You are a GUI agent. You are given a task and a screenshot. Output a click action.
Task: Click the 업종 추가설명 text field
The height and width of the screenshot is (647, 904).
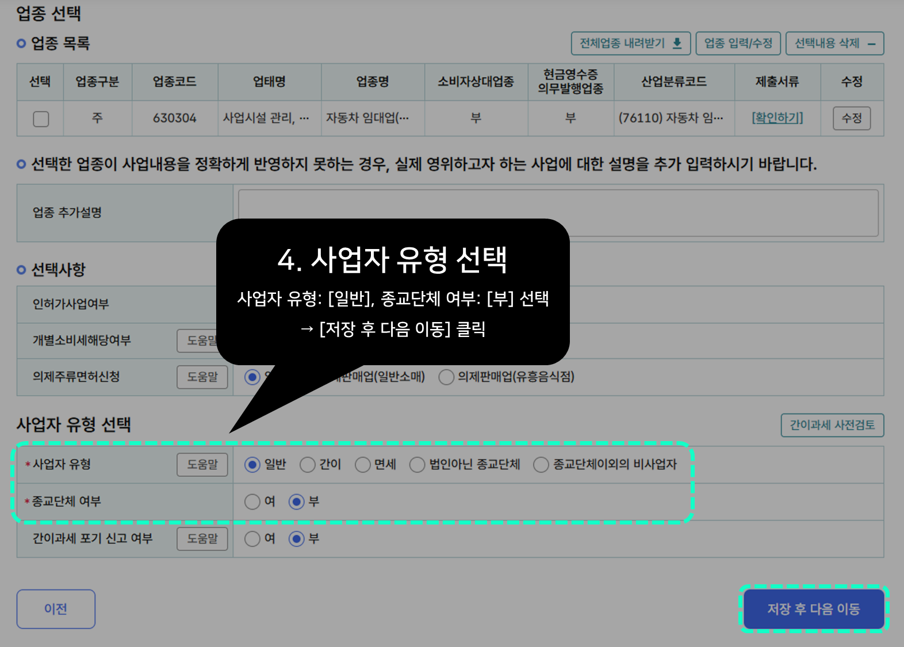point(558,213)
